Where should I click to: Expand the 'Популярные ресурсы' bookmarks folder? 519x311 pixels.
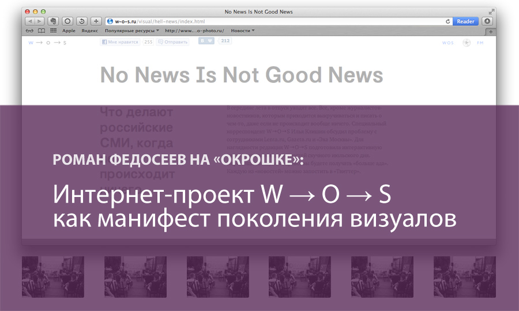(132, 31)
